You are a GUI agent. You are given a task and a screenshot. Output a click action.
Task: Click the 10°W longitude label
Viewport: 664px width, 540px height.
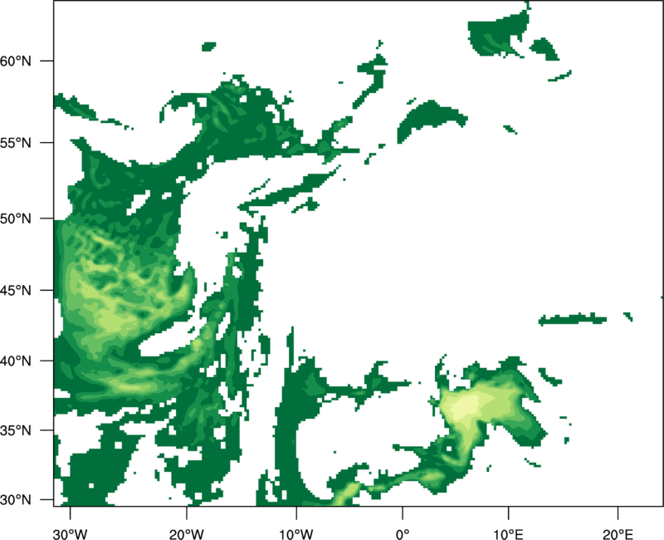[x=296, y=534]
